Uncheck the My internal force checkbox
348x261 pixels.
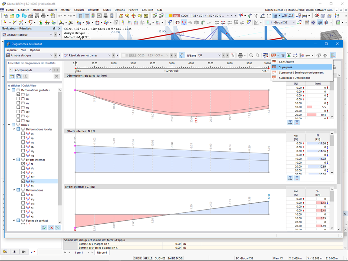tap(23, 181)
